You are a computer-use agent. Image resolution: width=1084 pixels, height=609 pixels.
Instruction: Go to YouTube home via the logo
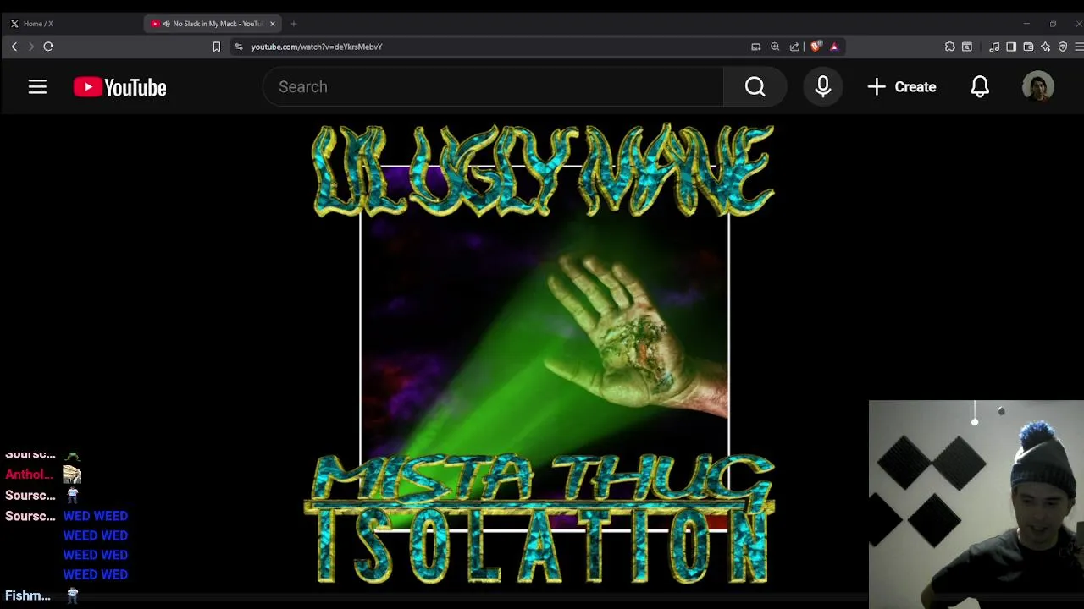pyautogui.click(x=119, y=87)
